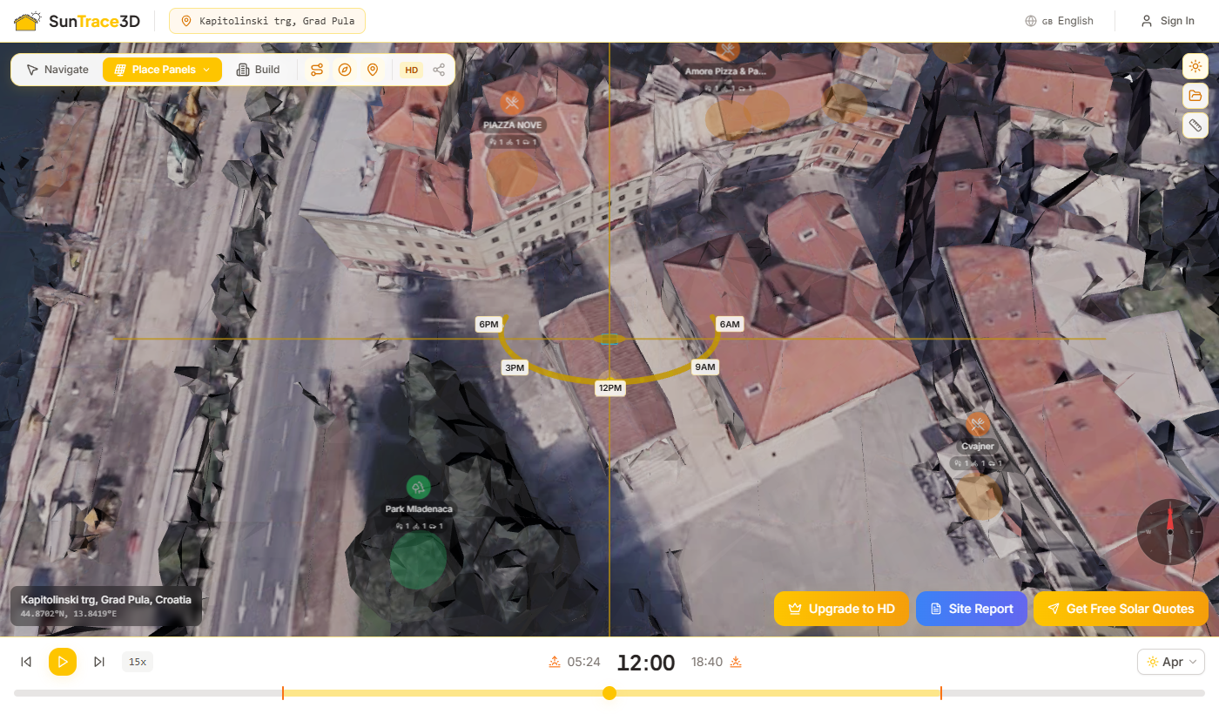The width and height of the screenshot is (1219, 714).
Task: Click the location pin toolbar icon
Action: 373,70
